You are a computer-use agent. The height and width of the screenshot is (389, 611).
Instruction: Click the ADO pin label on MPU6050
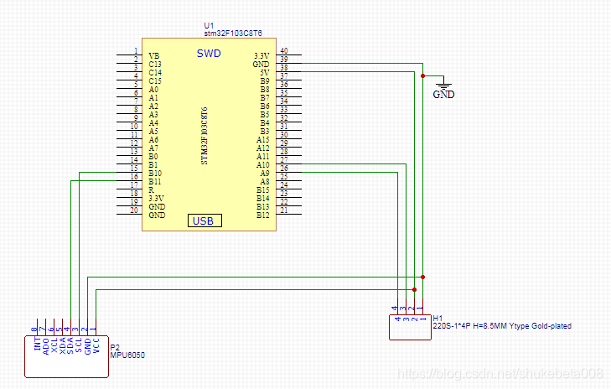pyautogui.click(x=45, y=346)
